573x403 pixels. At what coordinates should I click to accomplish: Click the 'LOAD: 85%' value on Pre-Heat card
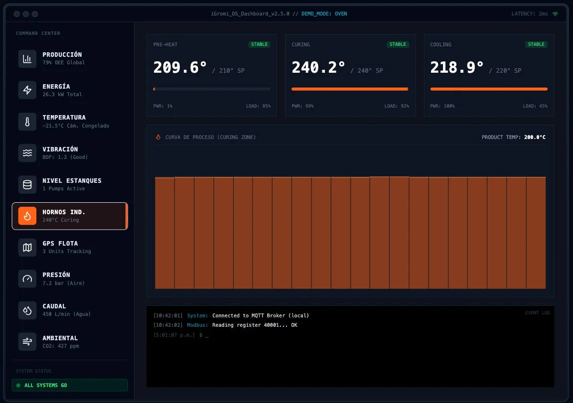tap(259, 106)
